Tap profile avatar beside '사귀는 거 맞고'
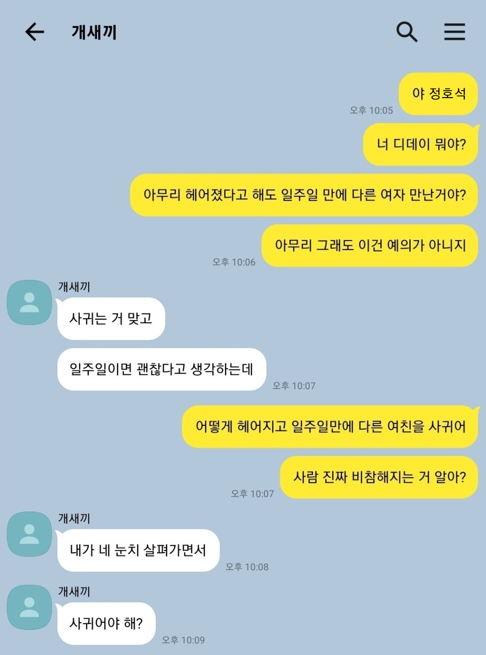The image size is (486, 655). coord(29,302)
